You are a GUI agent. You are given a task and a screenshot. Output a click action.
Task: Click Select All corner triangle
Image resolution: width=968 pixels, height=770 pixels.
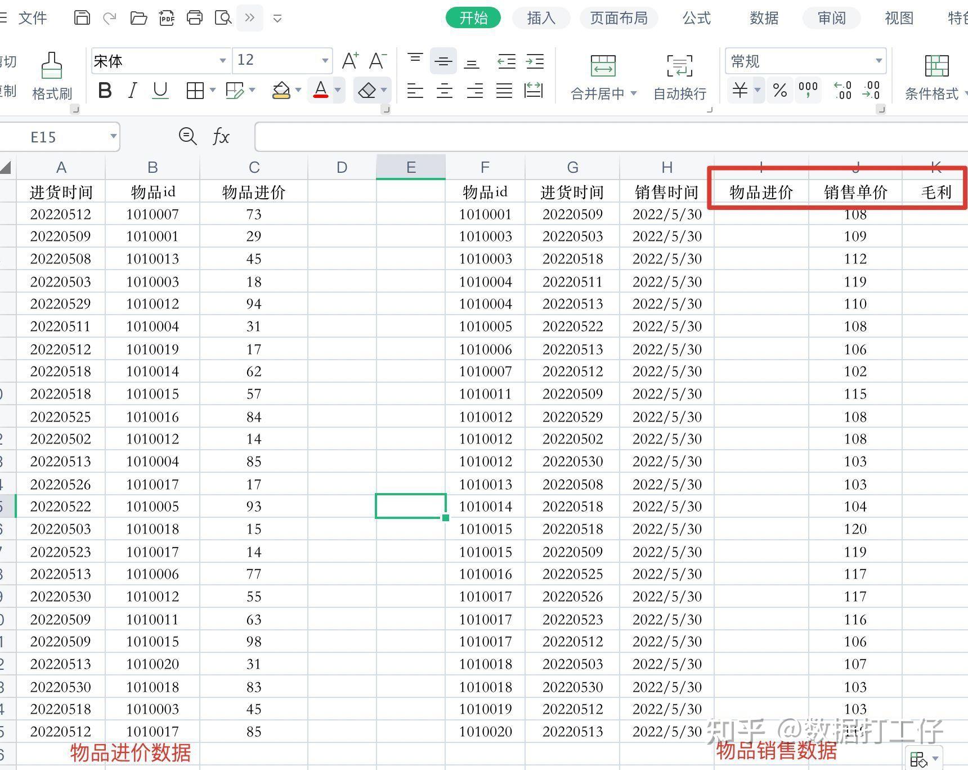click(x=6, y=167)
